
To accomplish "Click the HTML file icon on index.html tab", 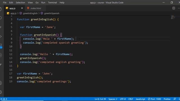I will pos(28,8).
